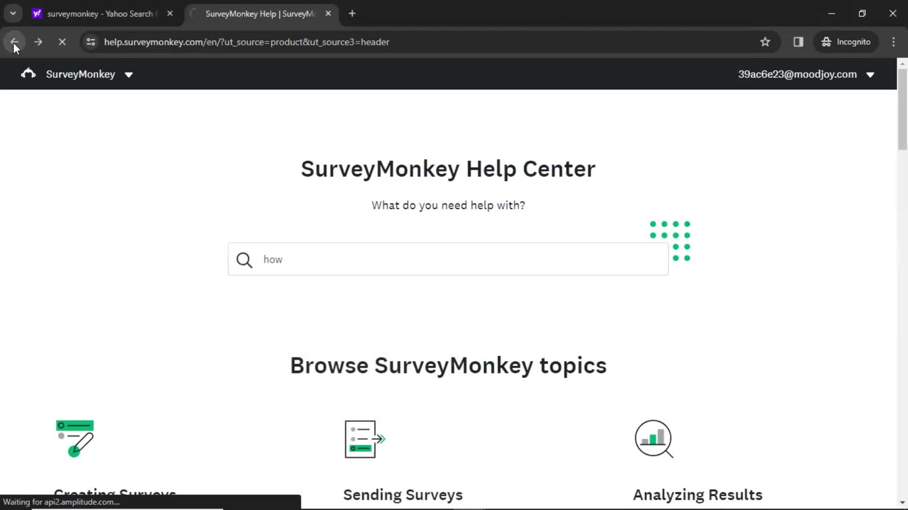Click the Browse SurveyMonkey topics heading
This screenshot has width=908, height=510.
[448, 365]
